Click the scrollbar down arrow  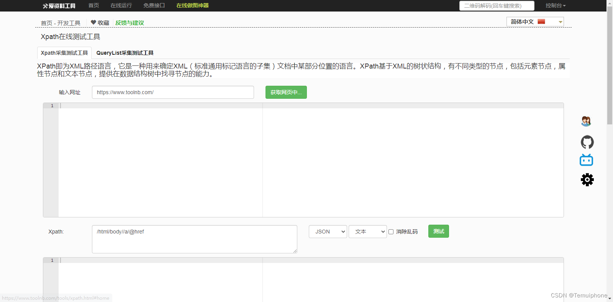click(610, 299)
